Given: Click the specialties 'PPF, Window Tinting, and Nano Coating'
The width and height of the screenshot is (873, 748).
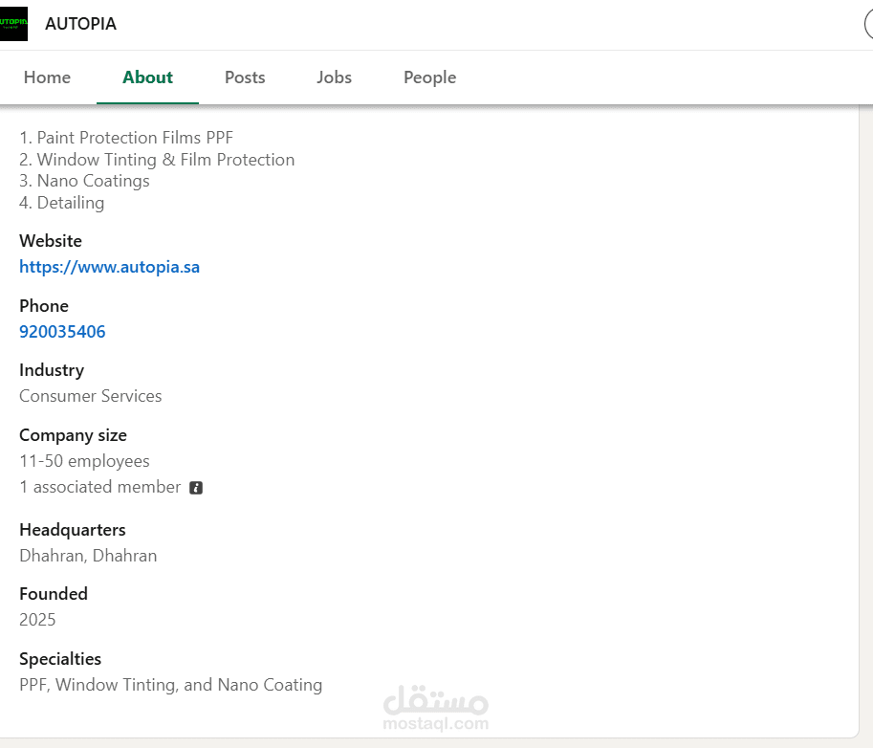Looking at the screenshot, I should [171, 685].
